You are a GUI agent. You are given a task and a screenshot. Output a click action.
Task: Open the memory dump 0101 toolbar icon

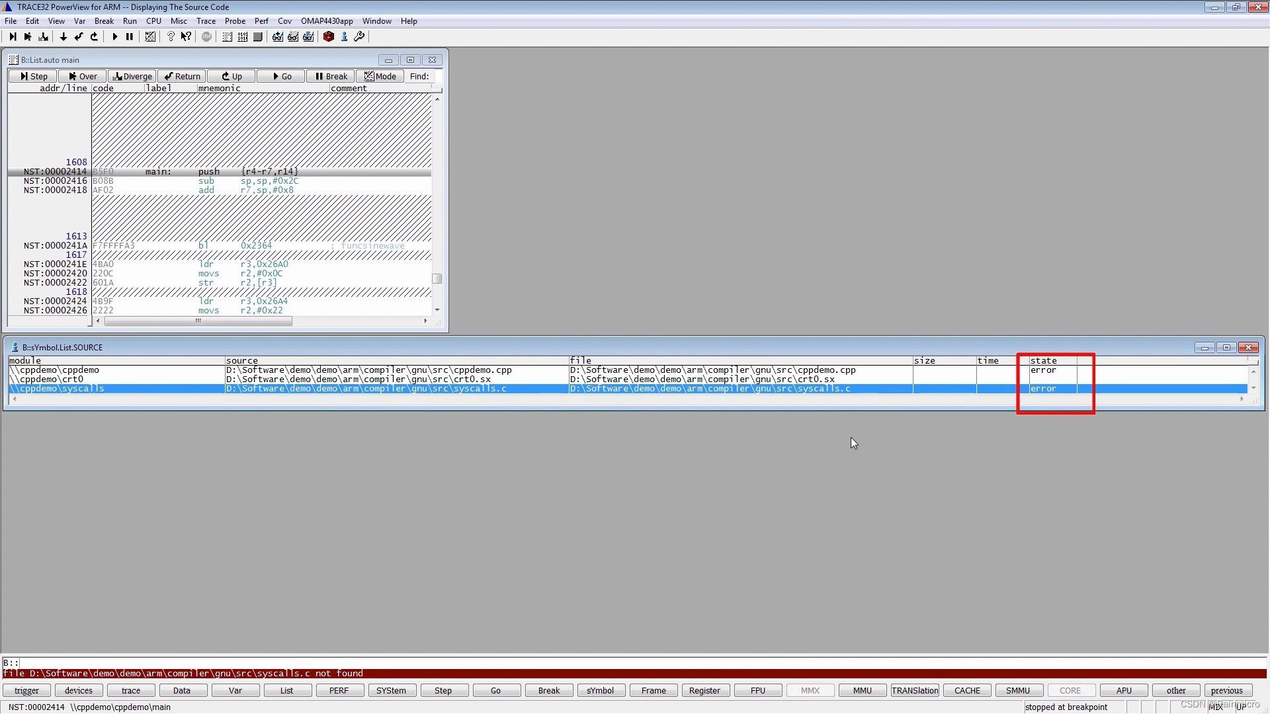pos(242,37)
